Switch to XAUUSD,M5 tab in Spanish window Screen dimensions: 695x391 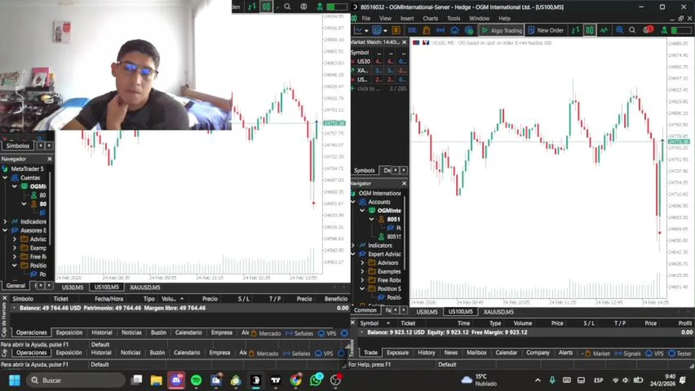pyautogui.click(x=145, y=287)
